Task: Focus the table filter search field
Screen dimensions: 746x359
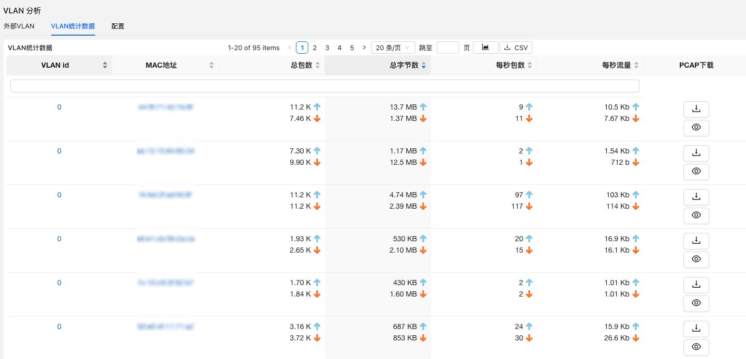Action: 325,86
